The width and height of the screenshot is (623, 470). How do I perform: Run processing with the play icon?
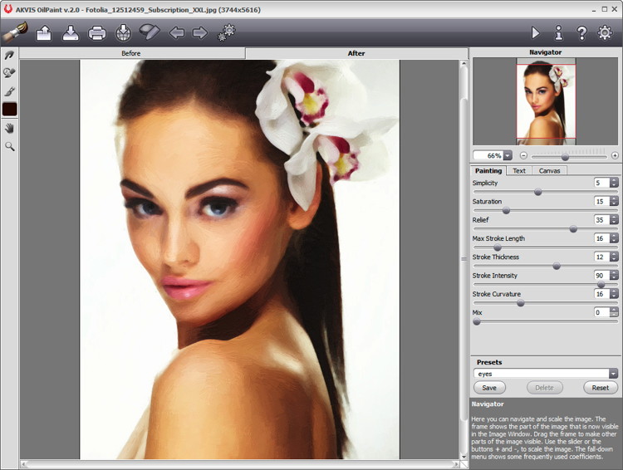point(535,33)
